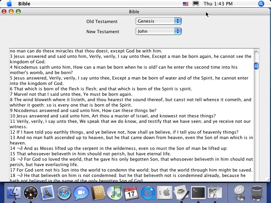Screen dimensions: 271x203
Task: Open Terminal from the dock
Action: [198, 193]
